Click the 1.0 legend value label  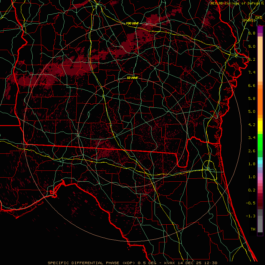click(251, 177)
